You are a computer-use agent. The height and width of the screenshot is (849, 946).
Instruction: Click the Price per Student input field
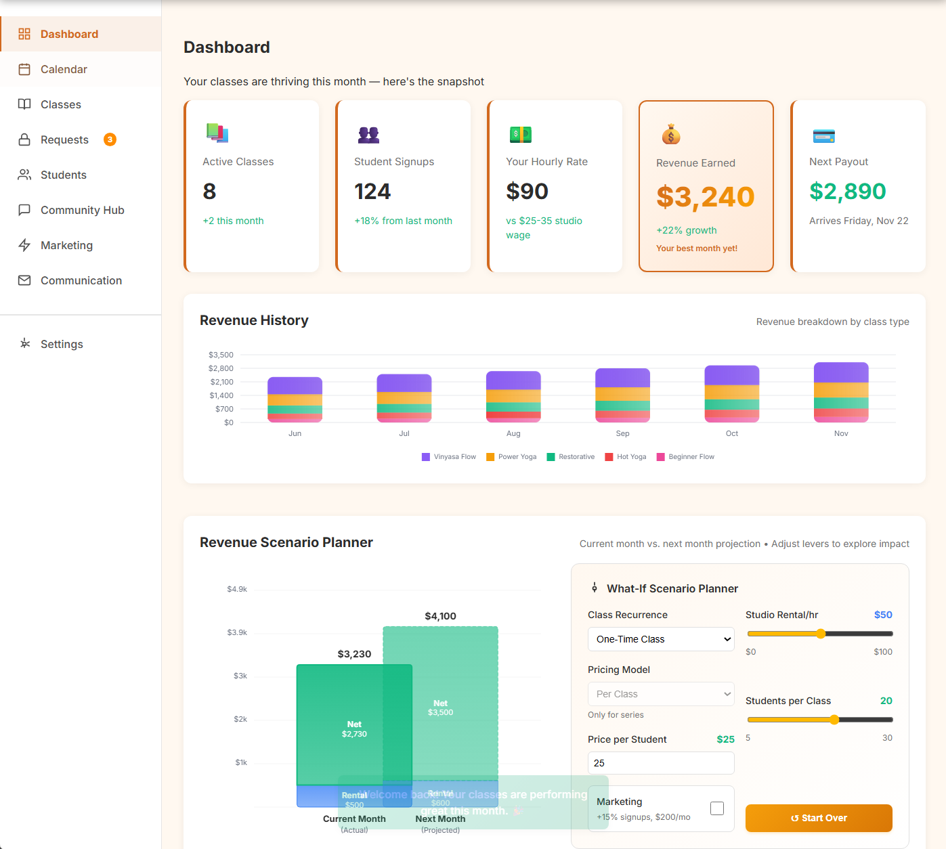(x=660, y=763)
